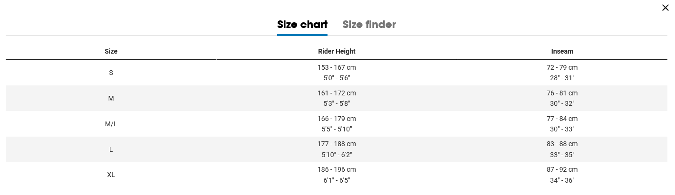Switch to the Size finder tab
Screen dimensions: 675x195
coord(369,25)
